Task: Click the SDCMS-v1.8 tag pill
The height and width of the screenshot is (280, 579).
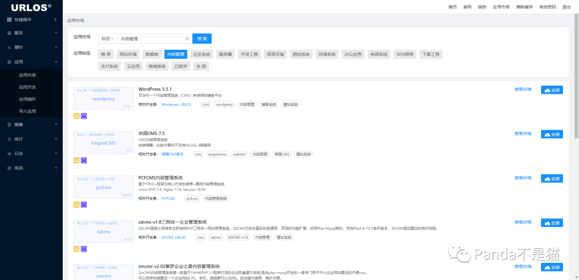Action: (x=238, y=238)
